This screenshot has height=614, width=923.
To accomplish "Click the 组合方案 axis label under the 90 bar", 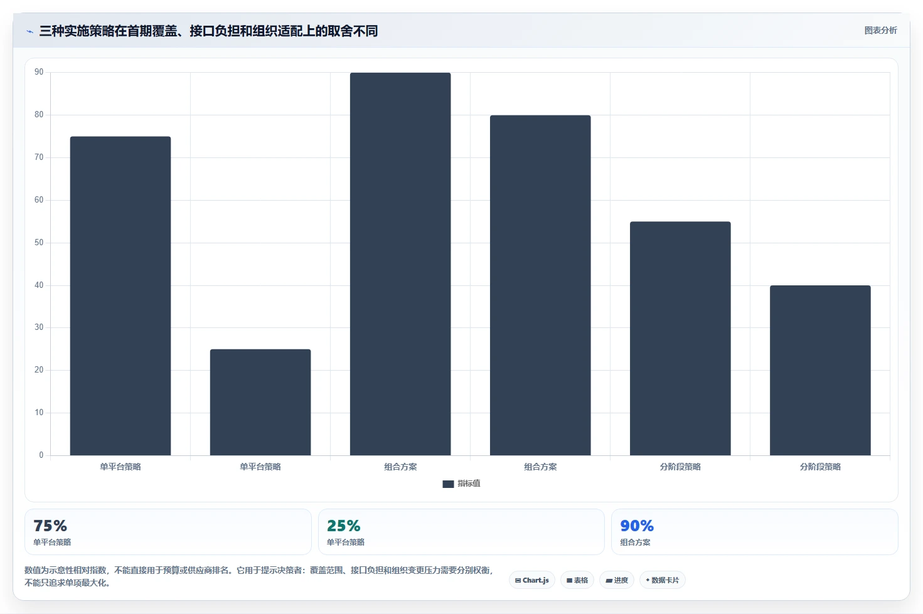I will point(400,467).
